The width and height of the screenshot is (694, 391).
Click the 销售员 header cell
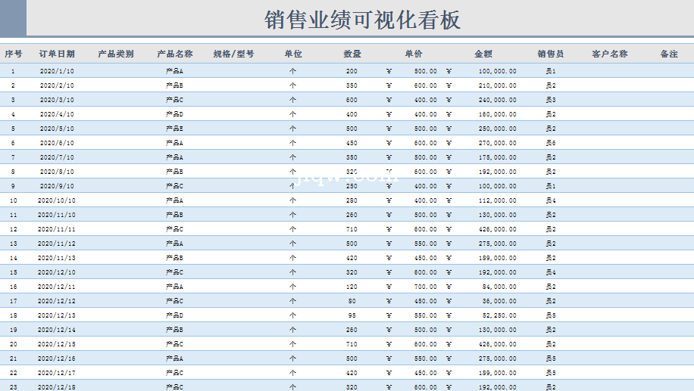(551, 54)
